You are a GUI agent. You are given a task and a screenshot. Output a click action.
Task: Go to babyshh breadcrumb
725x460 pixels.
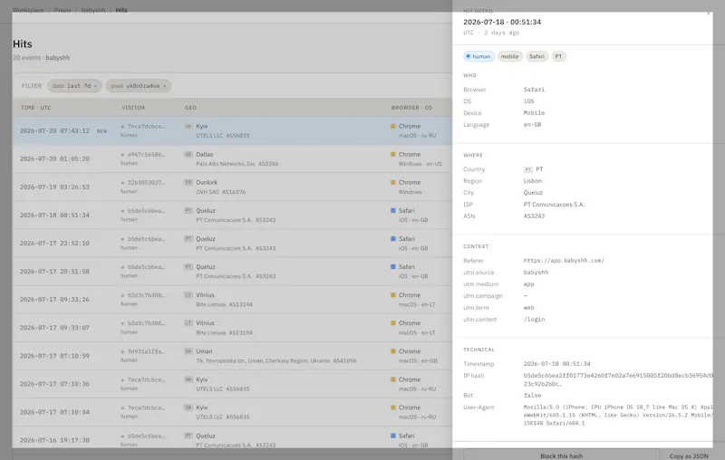point(93,10)
